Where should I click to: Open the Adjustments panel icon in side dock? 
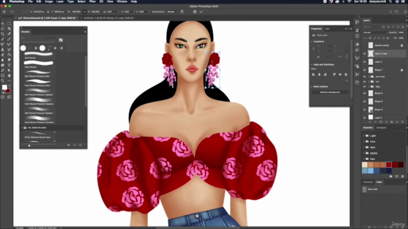[357, 44]
